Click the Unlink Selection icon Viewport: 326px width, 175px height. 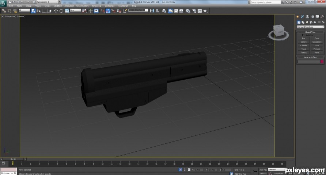click(10, 11)
